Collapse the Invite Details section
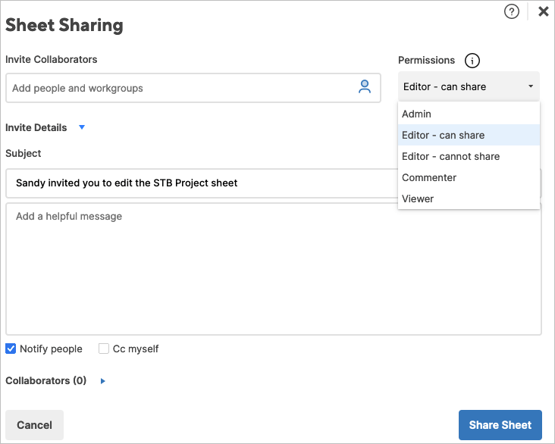This screenshot has width=555, height=444. point(82,127)
